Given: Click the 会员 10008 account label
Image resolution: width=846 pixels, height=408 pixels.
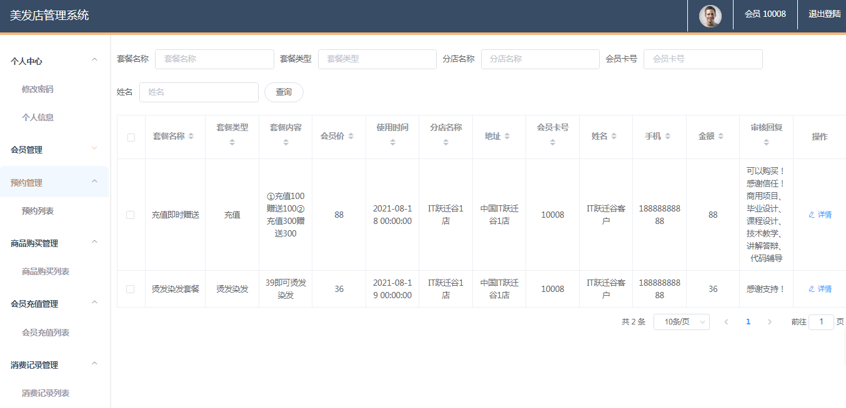Looking at the screenshot, I should coord(765,14).
